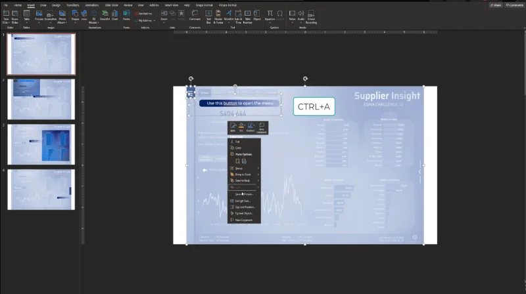The height and width of the screenshot is (294, 526).
Task: Switch to the Transitions tab
Action: (x=72, y=5)
